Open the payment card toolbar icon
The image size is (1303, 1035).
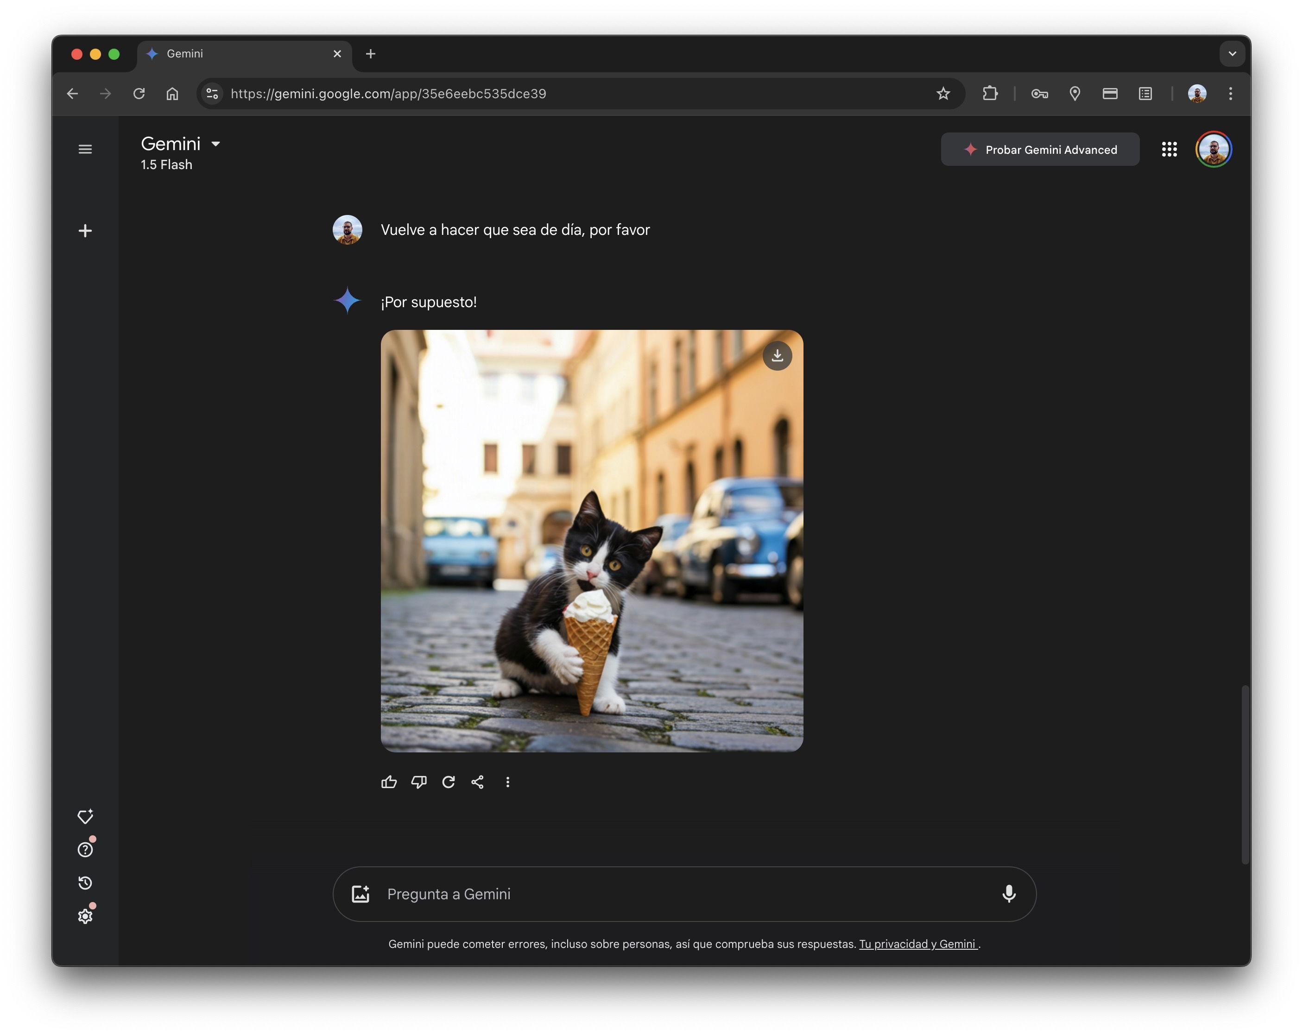tap(1110, 94)
